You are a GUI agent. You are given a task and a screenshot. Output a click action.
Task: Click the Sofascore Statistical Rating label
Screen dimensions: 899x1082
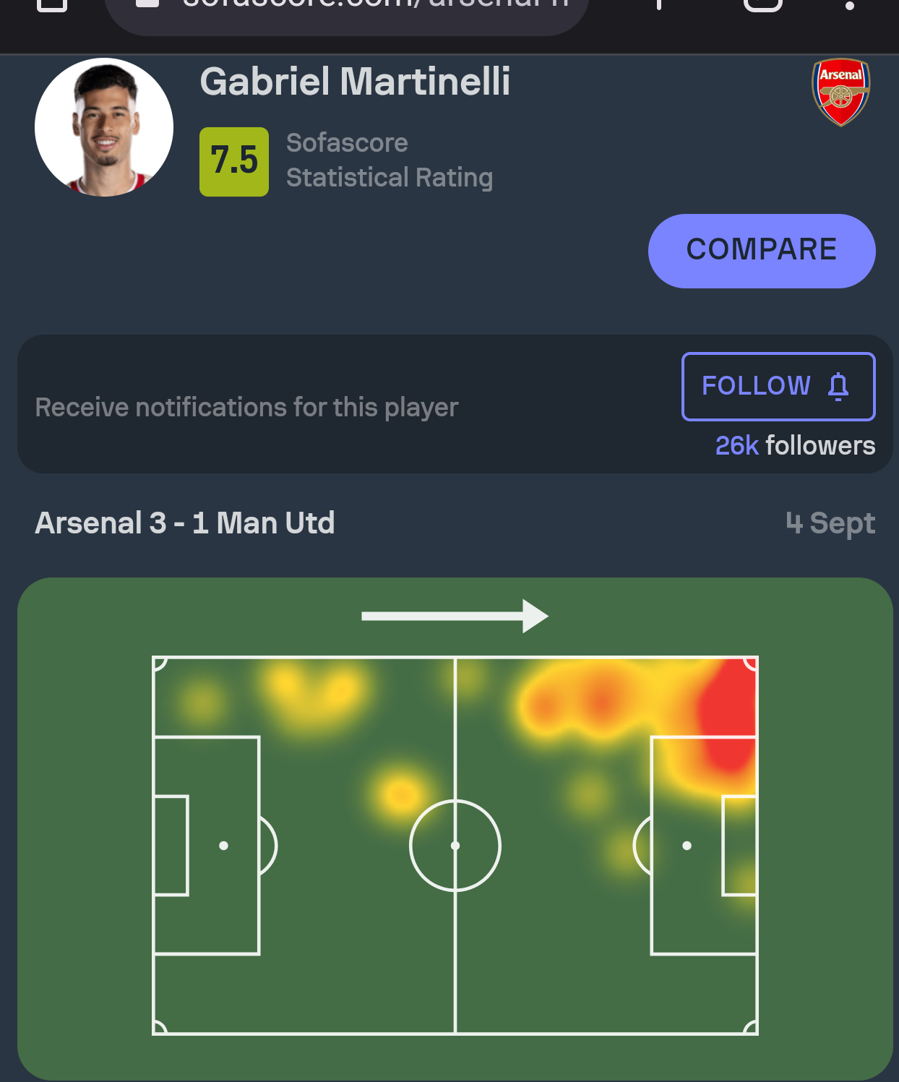point(389,160)
